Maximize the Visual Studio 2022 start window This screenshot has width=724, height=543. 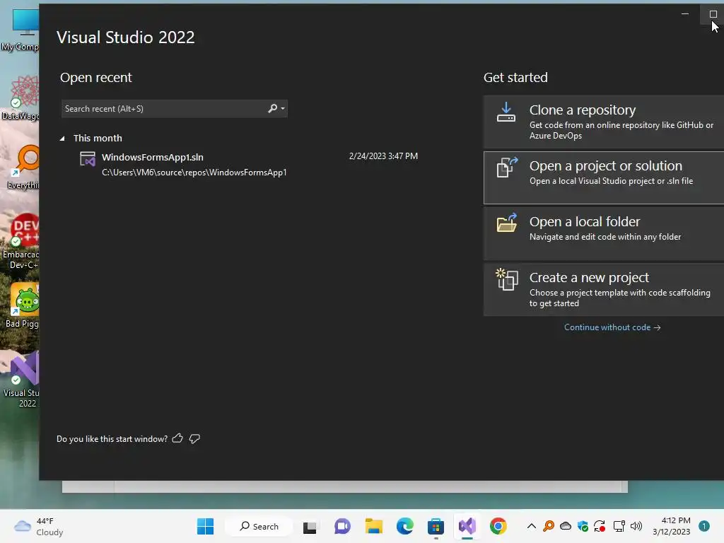click(x=713, y=14)
